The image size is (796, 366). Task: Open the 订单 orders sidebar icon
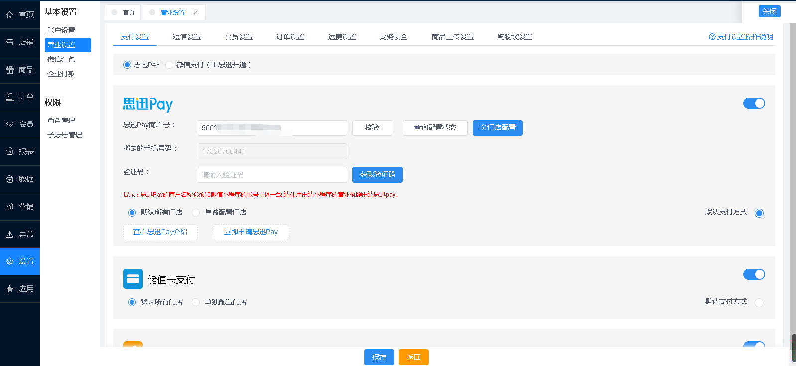point(10,97)
